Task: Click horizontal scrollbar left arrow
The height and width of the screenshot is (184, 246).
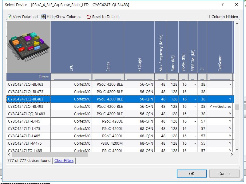Action: (9, 155)
